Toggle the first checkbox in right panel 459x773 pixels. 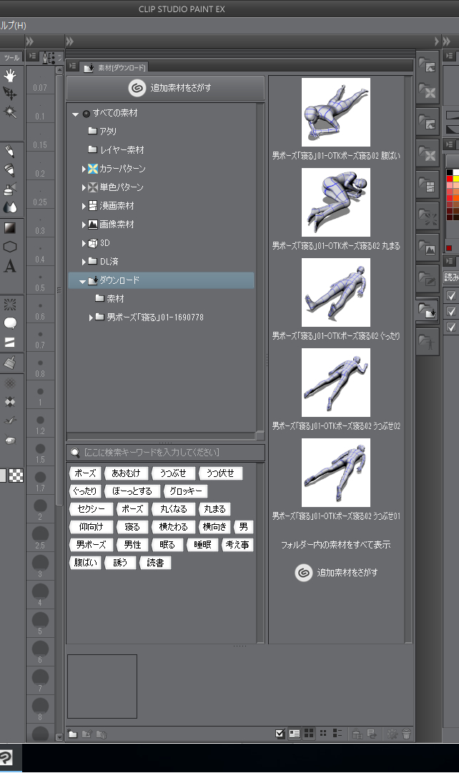451,296
